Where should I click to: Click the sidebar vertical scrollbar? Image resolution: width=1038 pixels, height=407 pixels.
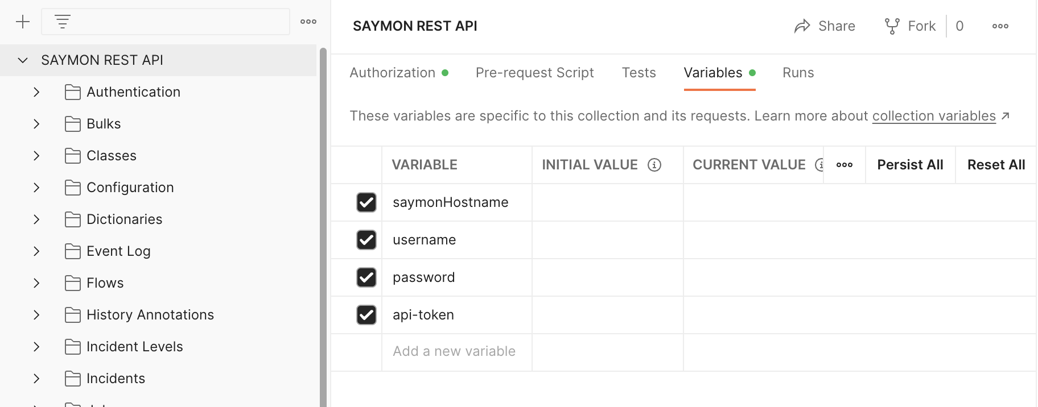(323, 227)
